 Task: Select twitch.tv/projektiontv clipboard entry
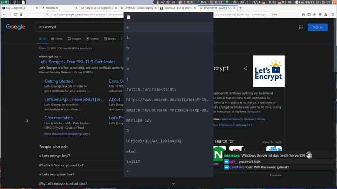coord(151,89)
